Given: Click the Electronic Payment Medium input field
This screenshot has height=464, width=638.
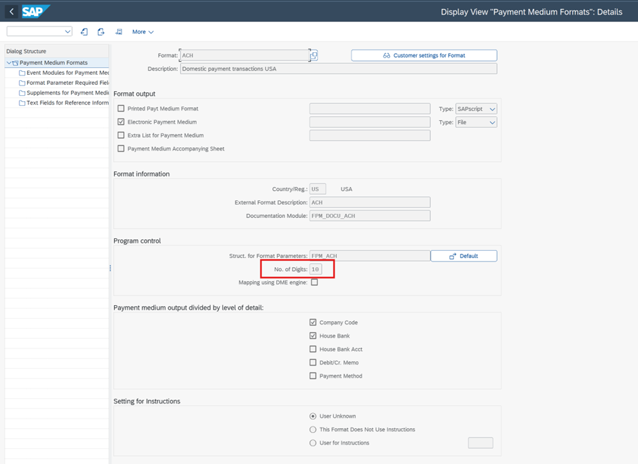Looking at the screenshot, I should 369,122.
